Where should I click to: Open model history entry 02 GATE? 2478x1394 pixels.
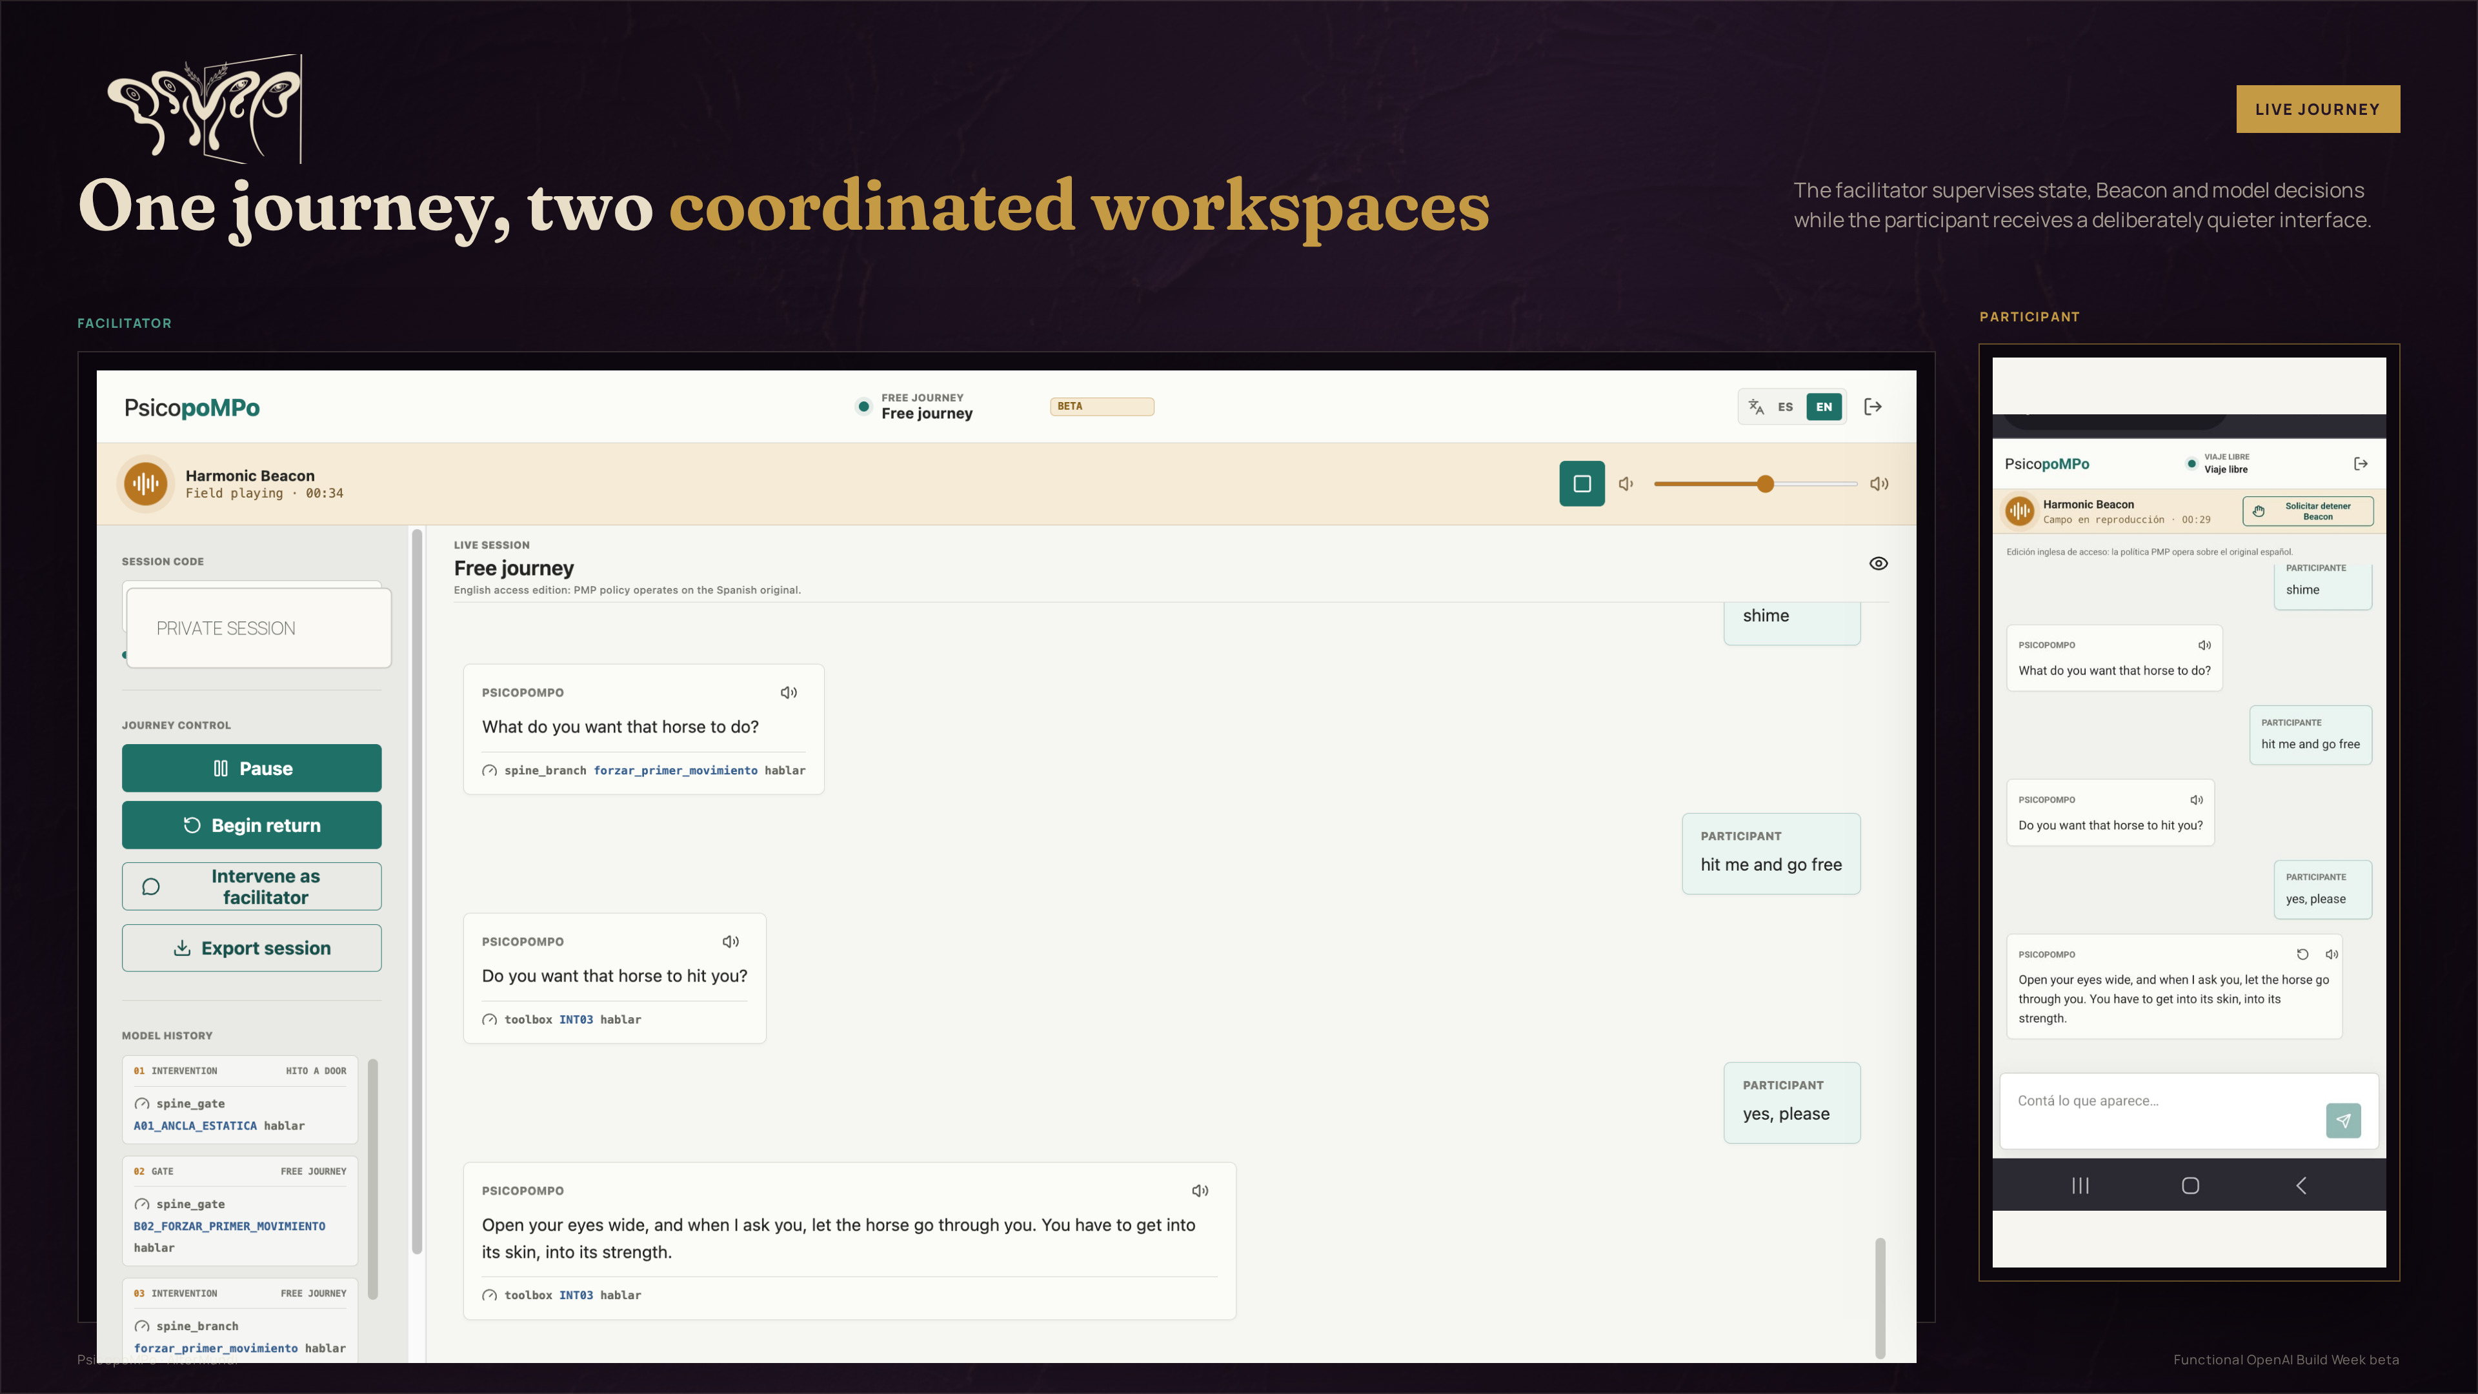[239, 1210]
